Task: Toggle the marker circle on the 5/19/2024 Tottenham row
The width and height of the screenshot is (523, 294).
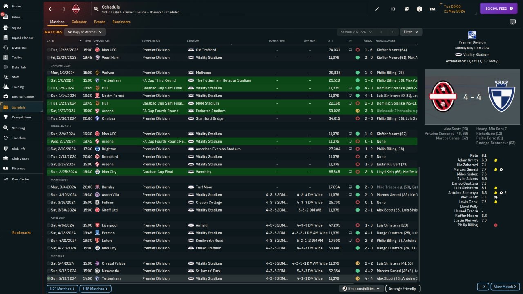Action: click(49, 278)
